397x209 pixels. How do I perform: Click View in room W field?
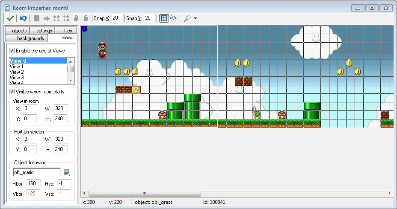[x=61, y=108]
